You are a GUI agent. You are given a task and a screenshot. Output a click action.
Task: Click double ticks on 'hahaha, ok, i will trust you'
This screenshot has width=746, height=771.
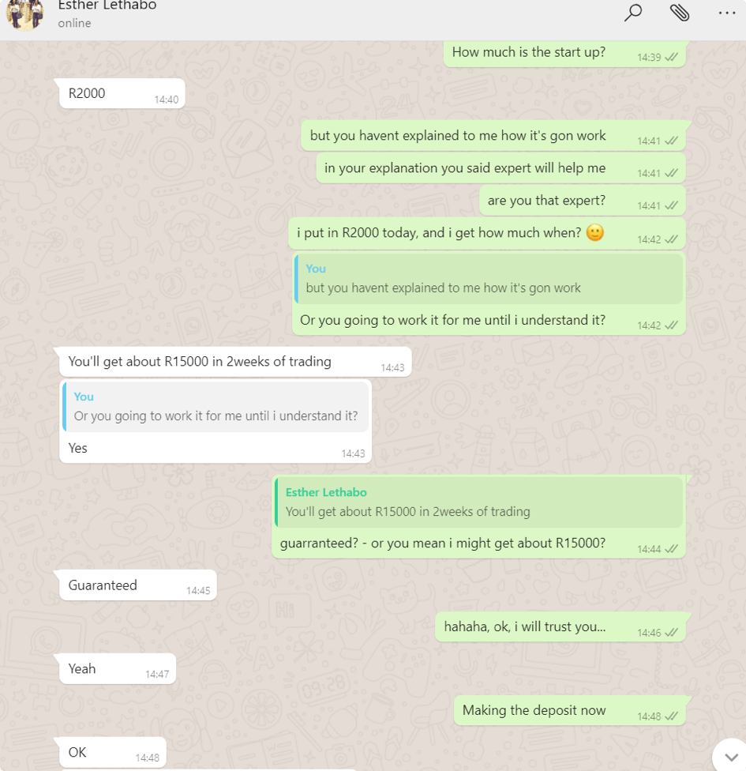point(671,633)
